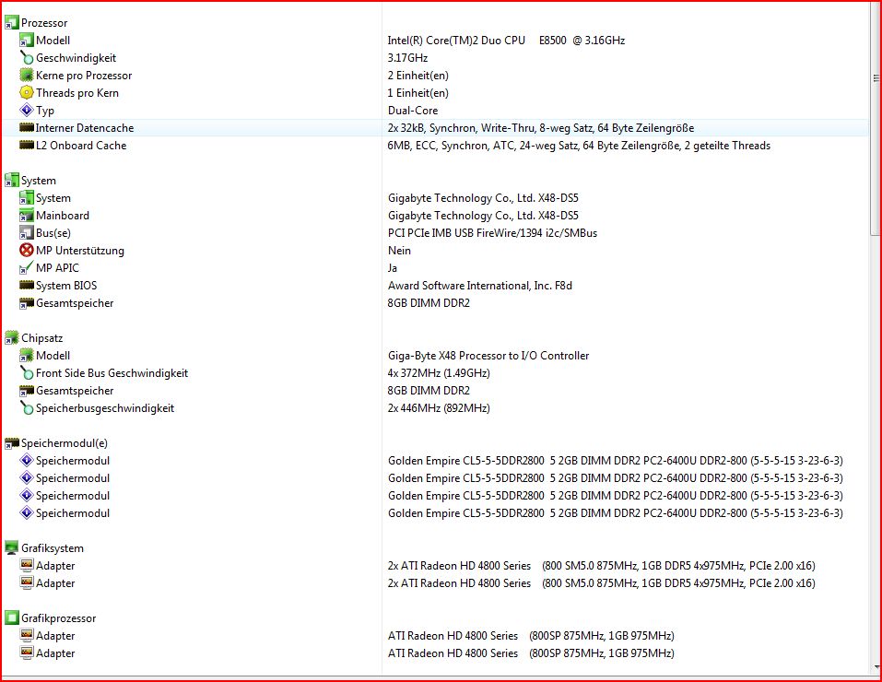Image resolution: width=882 pixels, height=682 pixels.
Task: Click the 4x 372MHz (1.49GHz) value
Action: [x=439, y=373]
